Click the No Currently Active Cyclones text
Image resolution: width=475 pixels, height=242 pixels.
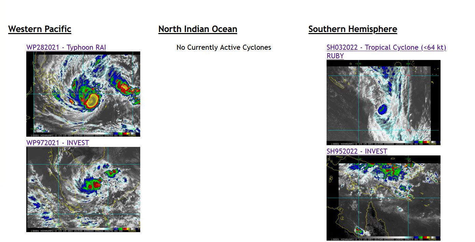(224, 47)
